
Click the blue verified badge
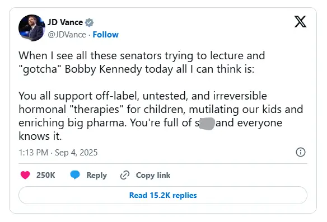pyautogui.click(x=89, y=22)
